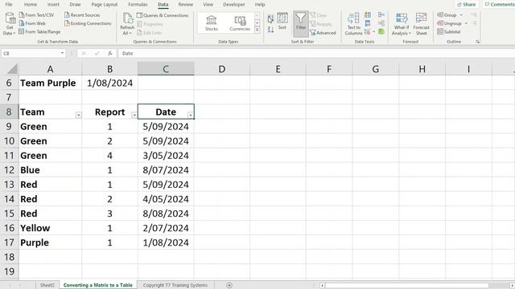The image size is (515, 289).
Task: Show Queries & Connections pane
Action: (x=163, y=15)
